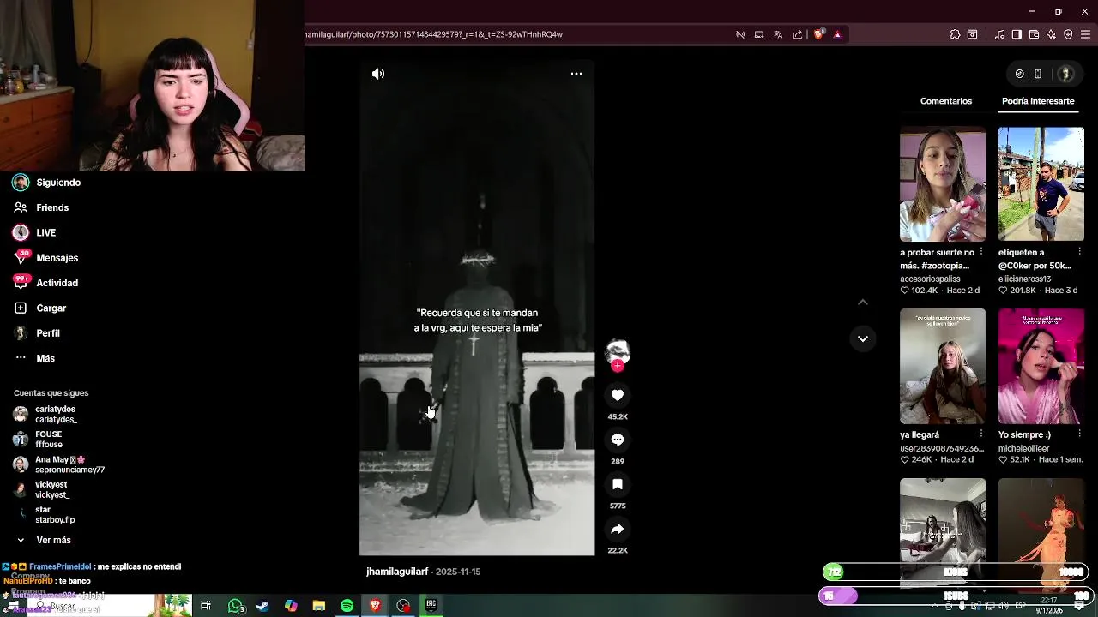The image size is (1098, 617).
Task: Save the post with the bookmark icon
Action: point(618,484)
